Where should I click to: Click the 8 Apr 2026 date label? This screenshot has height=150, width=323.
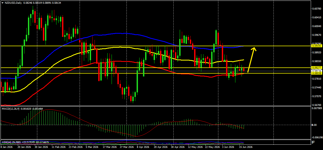point(143,147)
